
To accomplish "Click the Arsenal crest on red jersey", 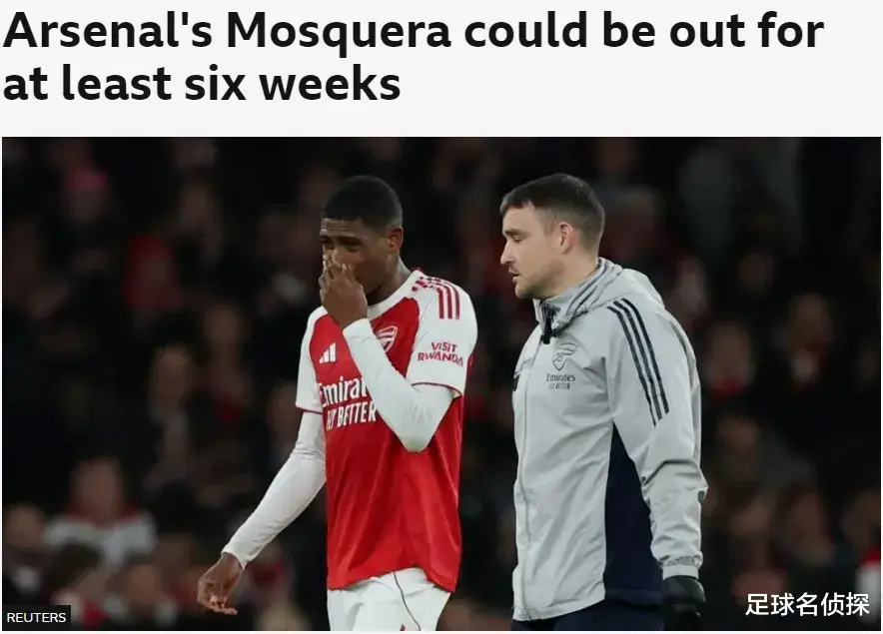I will (387, 339).
